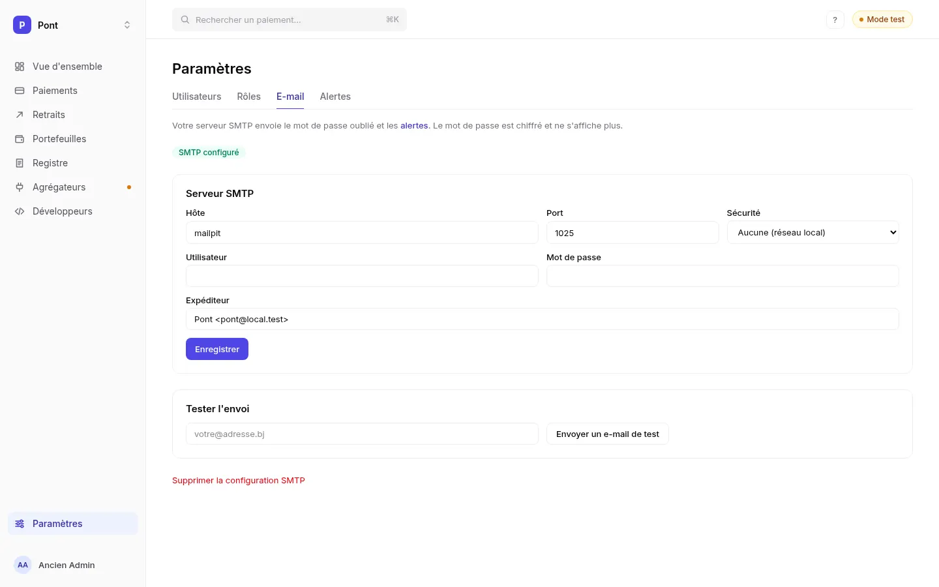This screenshot has width=939, height=587.
Task: Click the AA user avatar
Action: pyautogui.click(x=23, y=565)
